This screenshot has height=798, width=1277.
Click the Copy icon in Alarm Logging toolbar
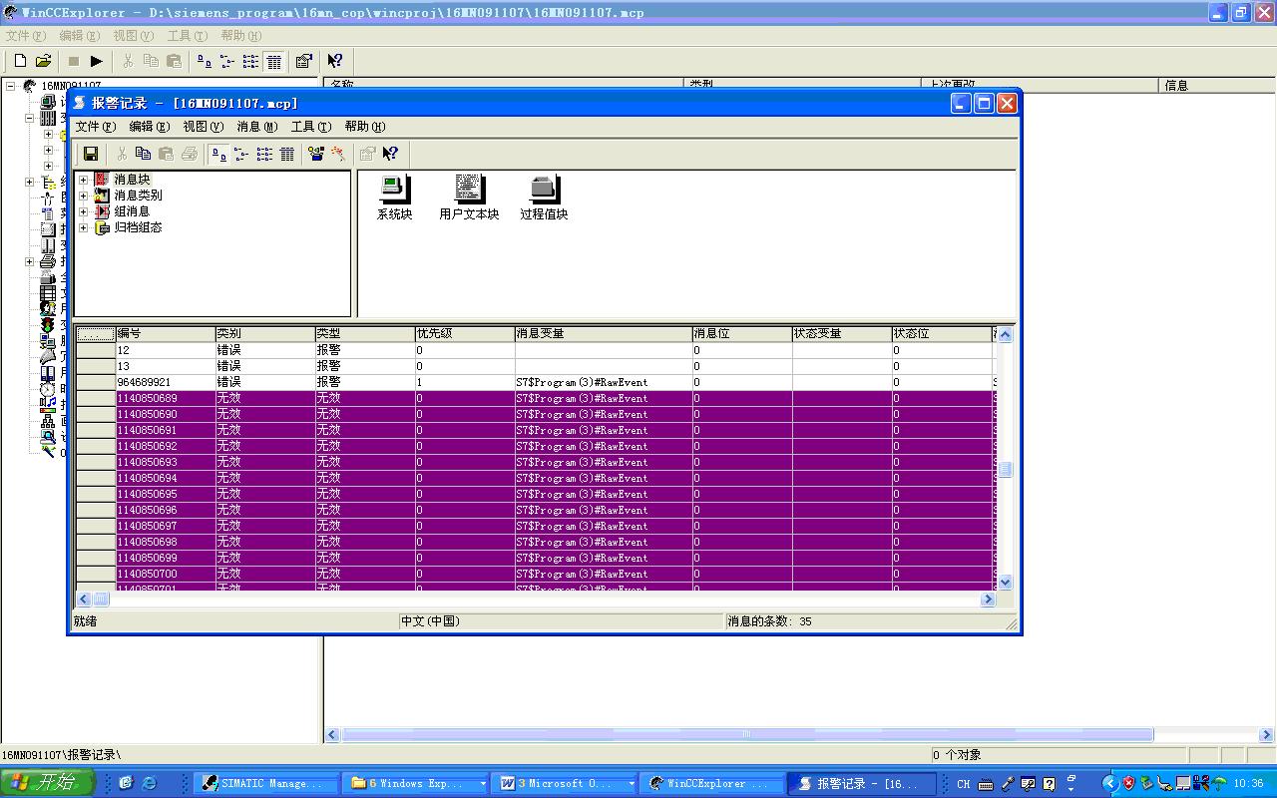click(144, 154)
